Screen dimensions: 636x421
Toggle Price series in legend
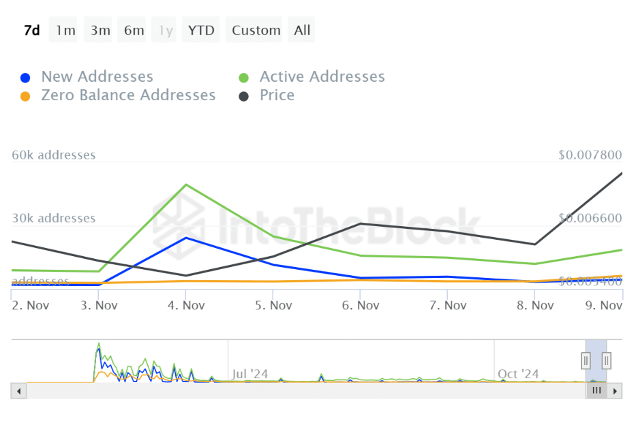coord(266,95)
